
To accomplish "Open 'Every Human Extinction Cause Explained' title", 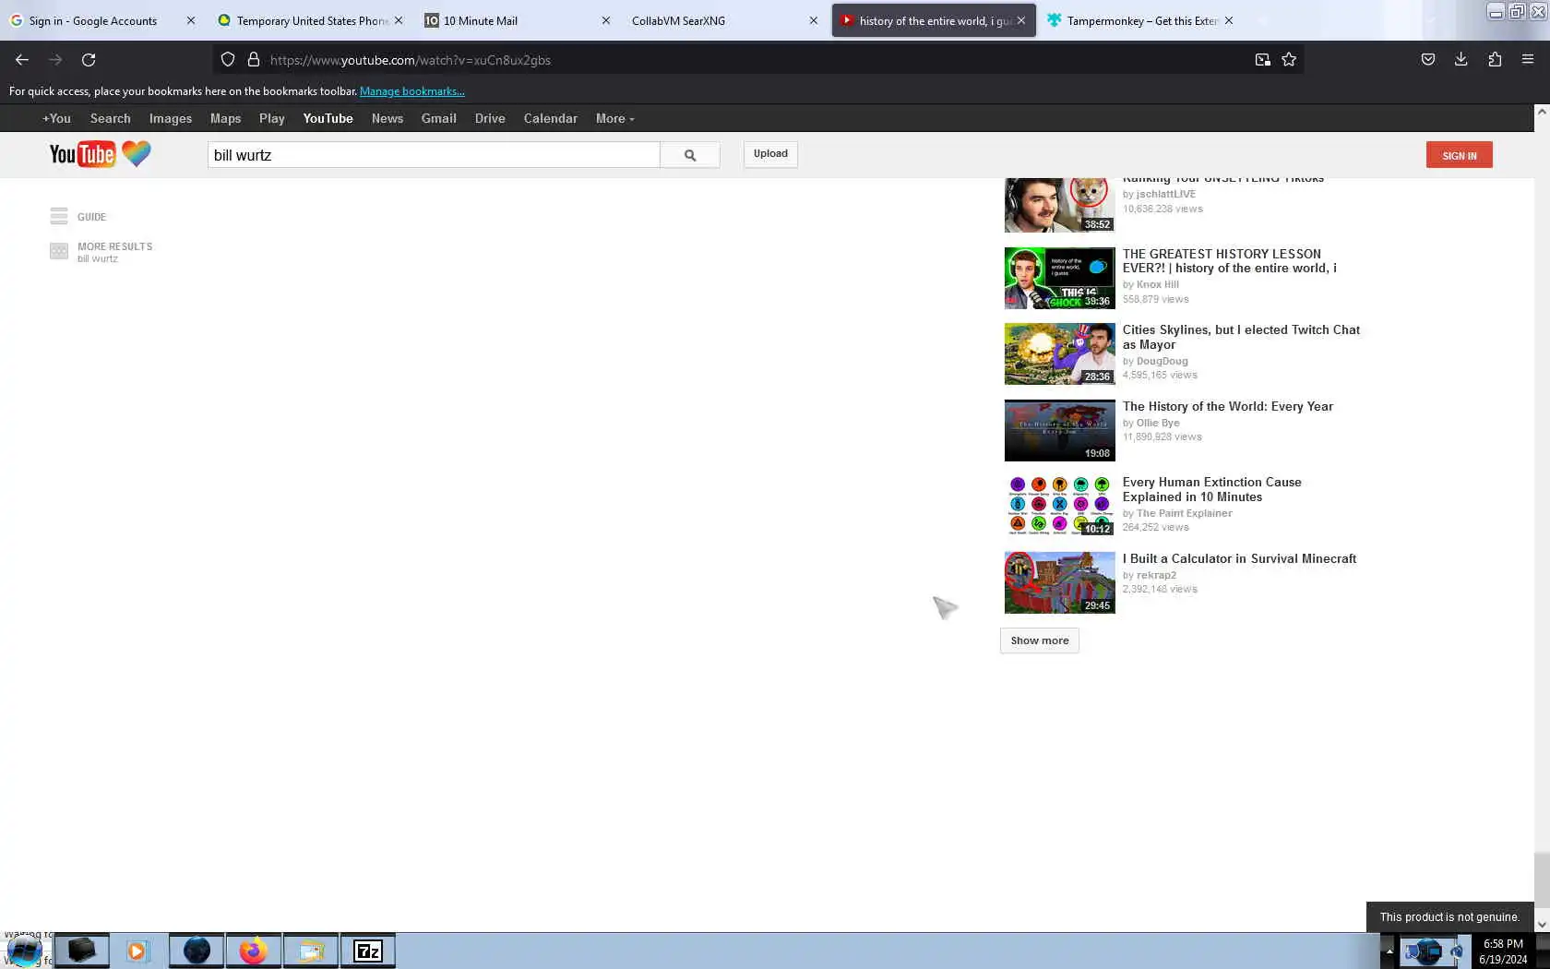I will pyautogui.click(x=1212, y=489).
